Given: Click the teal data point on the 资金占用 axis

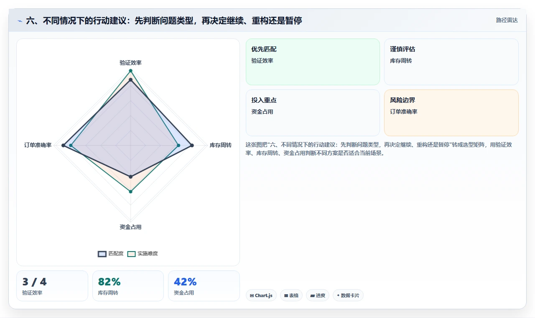Looking at the screenshot, I should click(130, 191).
